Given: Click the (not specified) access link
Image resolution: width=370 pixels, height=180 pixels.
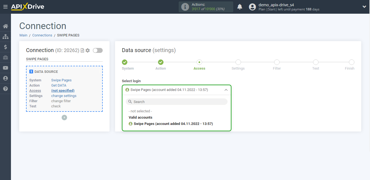Looking at the screenshot, I should click(x=63, y=91).
